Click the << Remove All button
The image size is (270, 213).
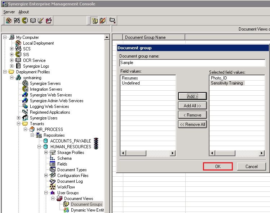pyautogui.click(x=192, y=124)
